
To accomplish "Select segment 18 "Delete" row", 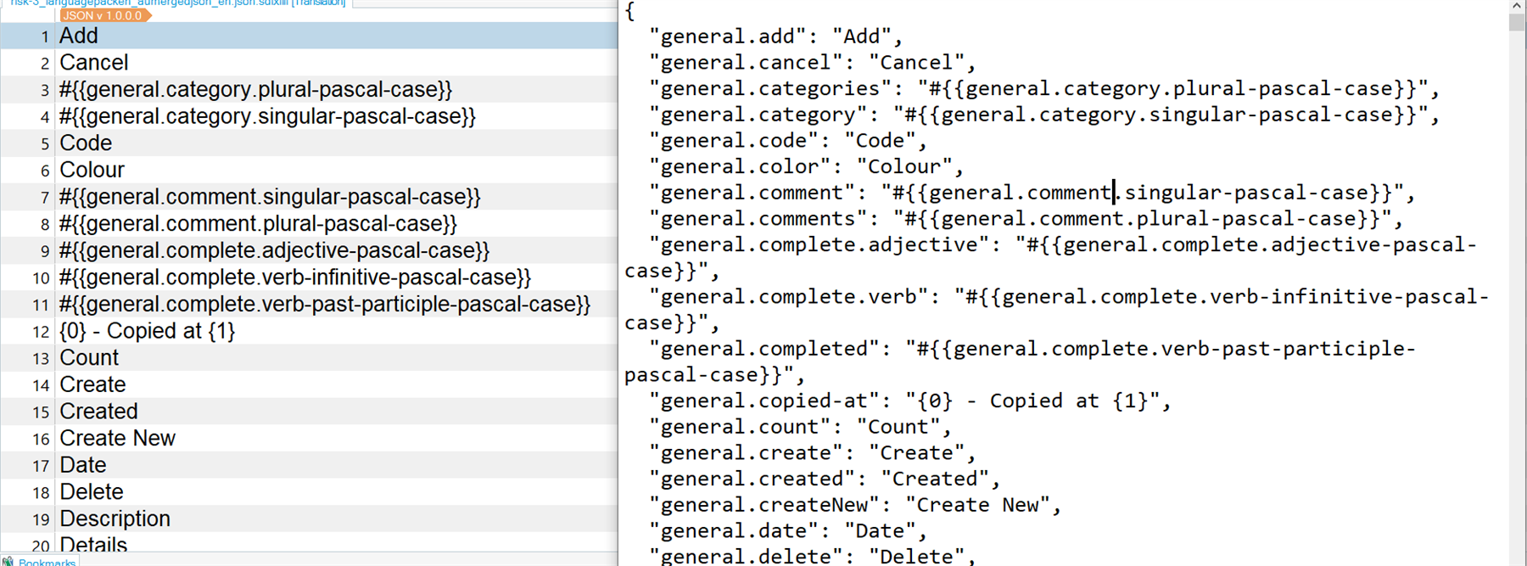I will [309, 492].
